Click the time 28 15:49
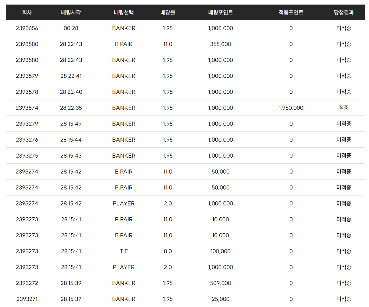The image size is (369, 307). 71,124
